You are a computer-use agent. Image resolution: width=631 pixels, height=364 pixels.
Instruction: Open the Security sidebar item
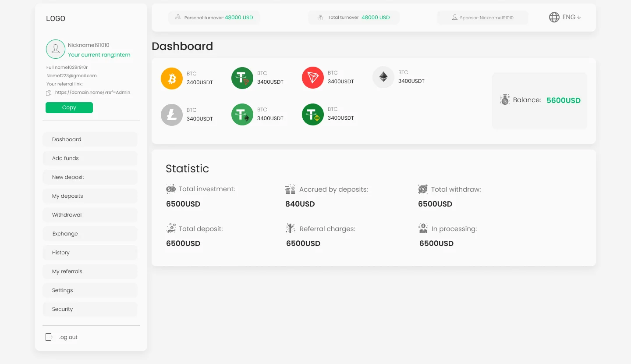click(90, 309)
